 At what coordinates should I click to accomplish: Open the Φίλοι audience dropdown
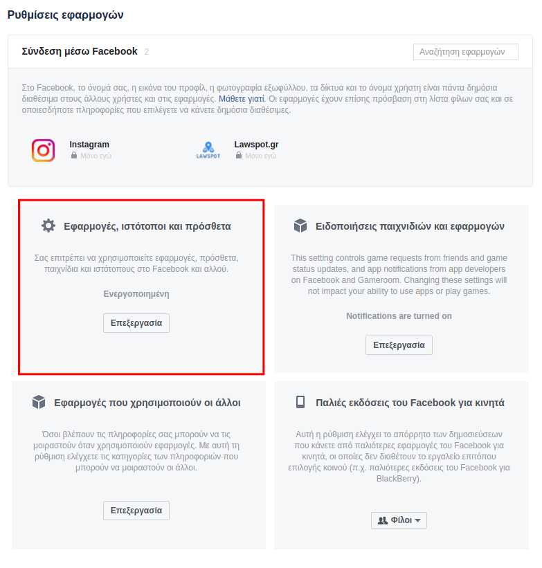pos(399,520)
